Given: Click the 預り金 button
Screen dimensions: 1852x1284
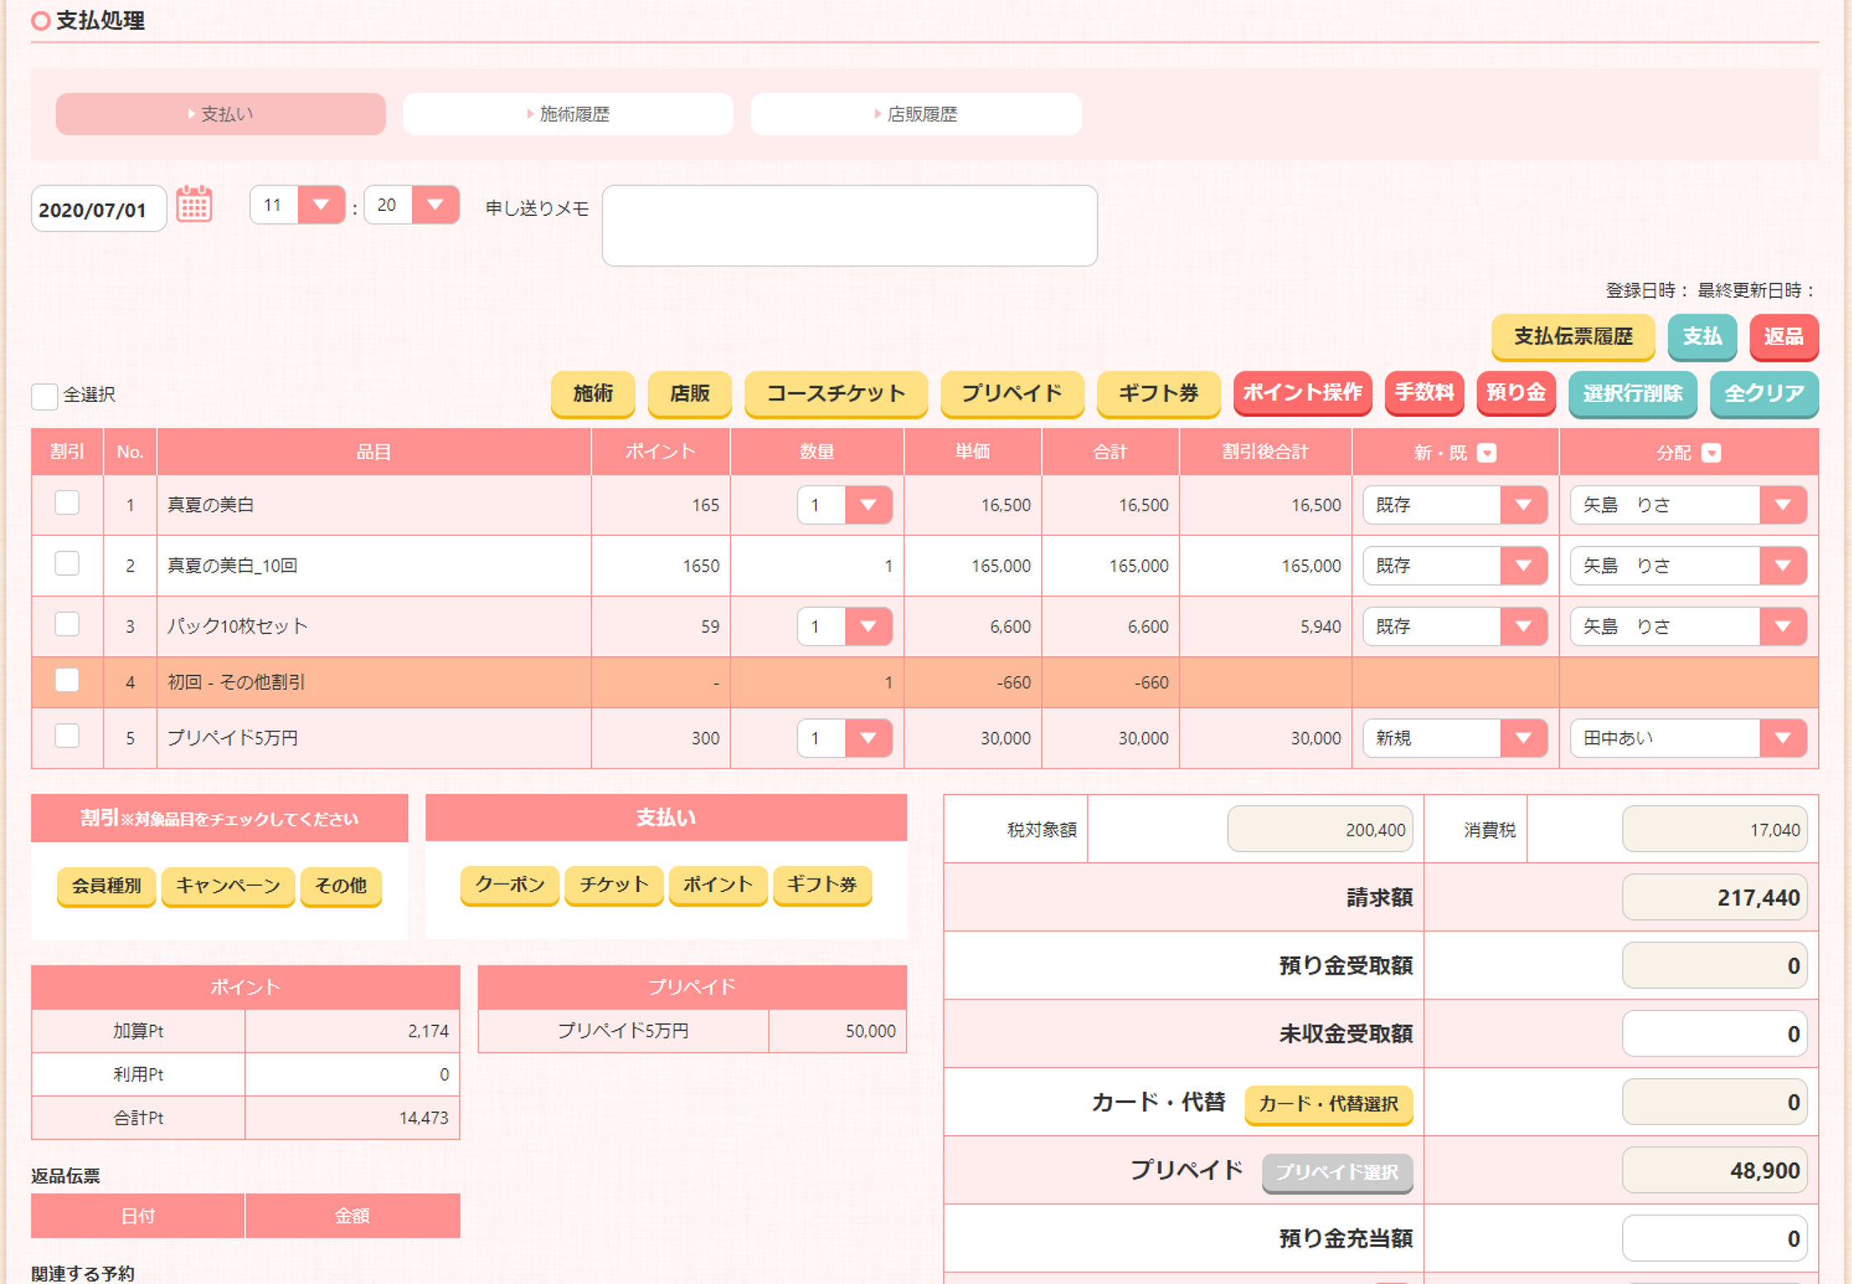Looking at the screenshot, I should [1516, 393].
